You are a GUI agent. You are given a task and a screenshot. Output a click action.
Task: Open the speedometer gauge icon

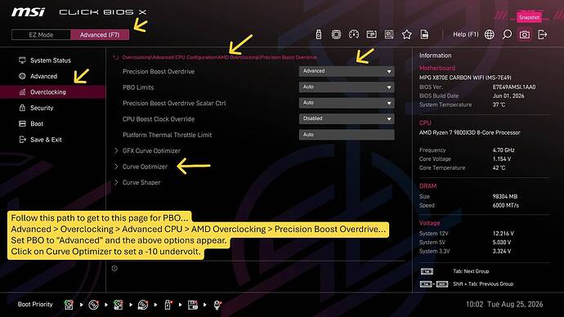pos(354,34)
